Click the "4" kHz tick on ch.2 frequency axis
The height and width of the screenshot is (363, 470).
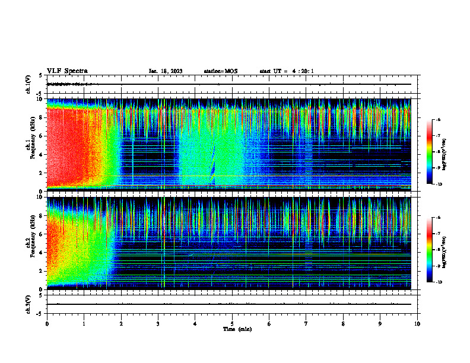(42, 253)
